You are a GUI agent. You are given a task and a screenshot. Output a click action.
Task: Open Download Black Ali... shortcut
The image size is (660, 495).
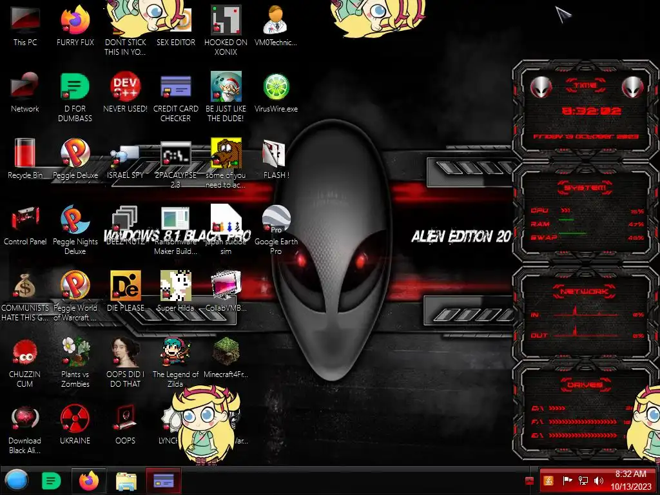click(25, 429)
